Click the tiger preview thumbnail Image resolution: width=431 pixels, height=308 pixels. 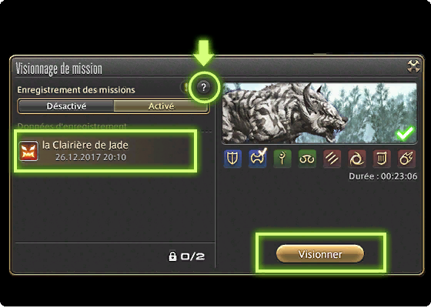(319, 113)
